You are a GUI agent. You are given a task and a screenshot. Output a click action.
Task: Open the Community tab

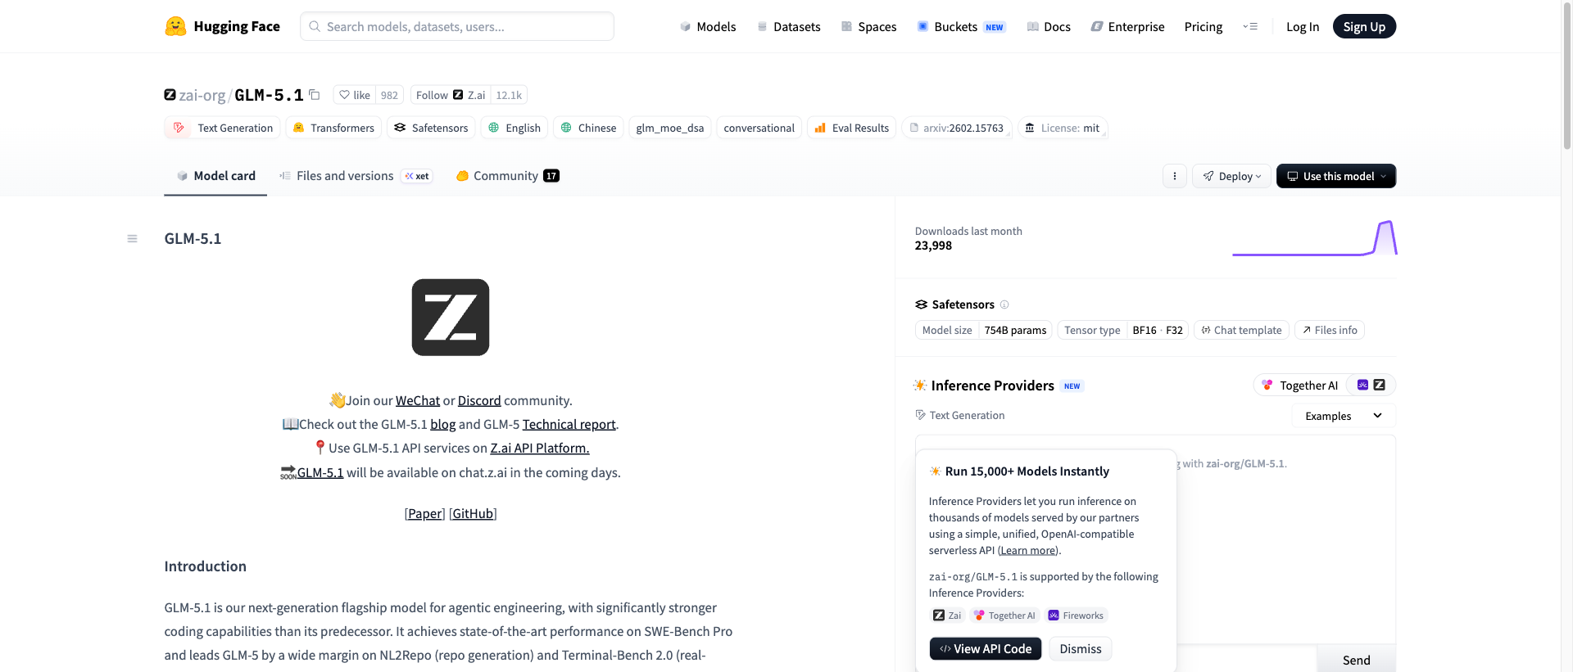point(505,176)
